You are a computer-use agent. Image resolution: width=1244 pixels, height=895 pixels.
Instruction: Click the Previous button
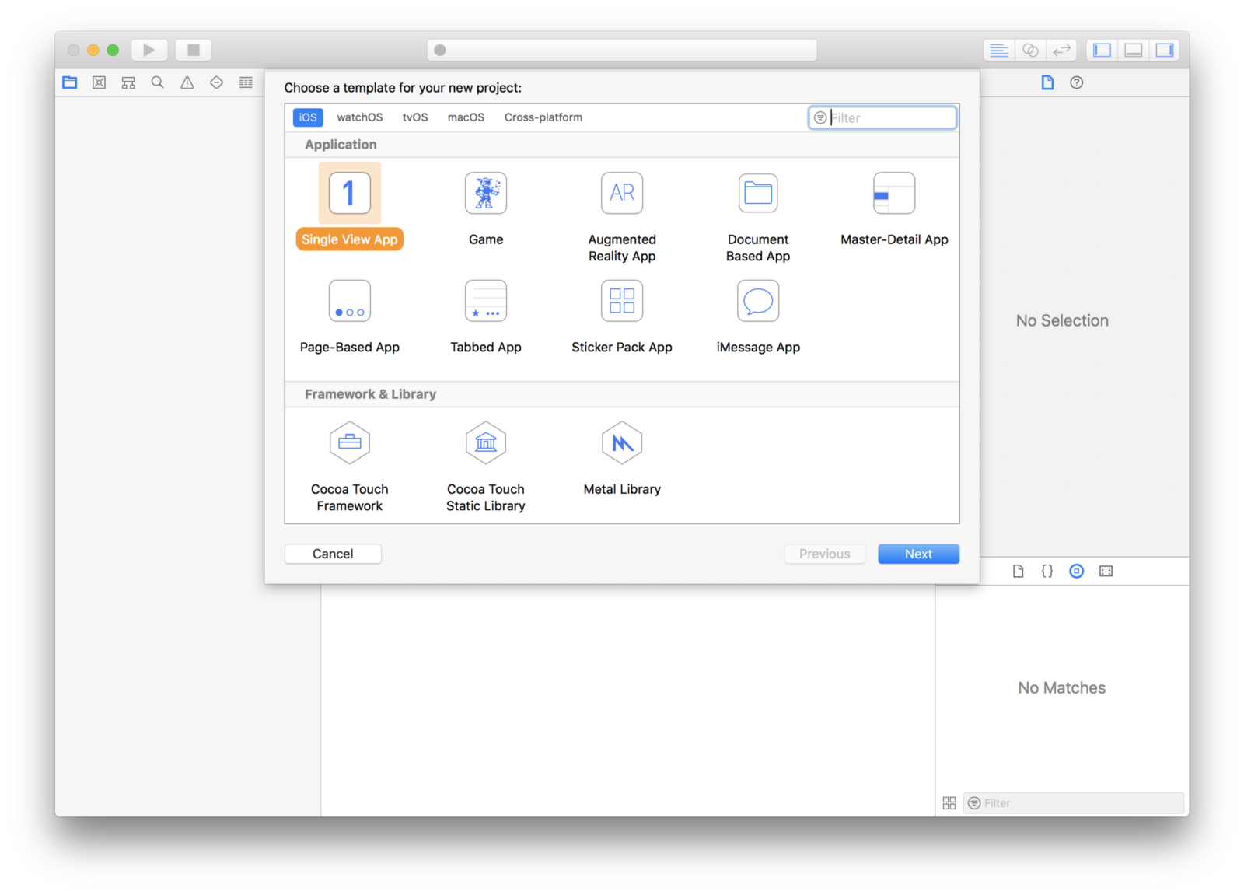825,554
